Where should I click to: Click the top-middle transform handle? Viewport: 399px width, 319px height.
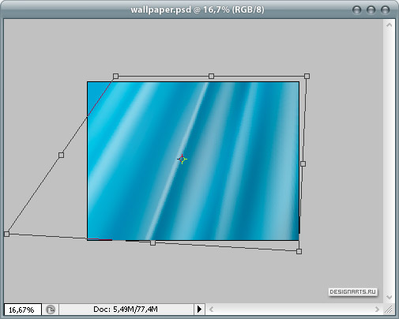[x=211, y=76]
